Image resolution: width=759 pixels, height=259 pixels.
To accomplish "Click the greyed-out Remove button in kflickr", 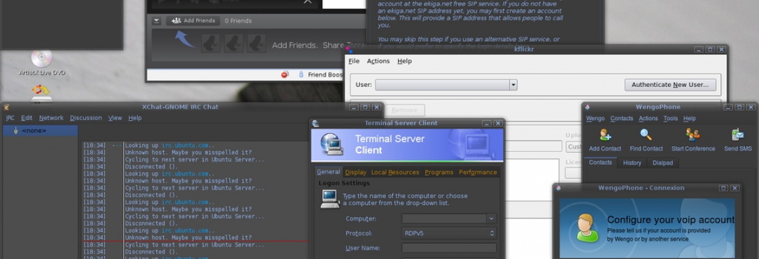I will click(x=404, y=110).
